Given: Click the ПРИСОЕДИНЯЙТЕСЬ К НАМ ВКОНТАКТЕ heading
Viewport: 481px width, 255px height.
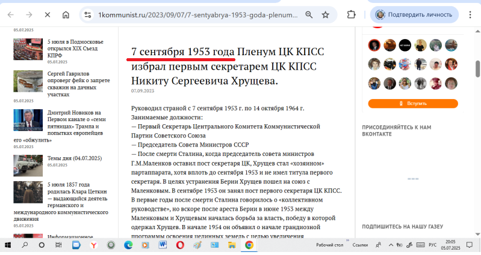Looking at the screenshot, I should click(x=397, y=131).
